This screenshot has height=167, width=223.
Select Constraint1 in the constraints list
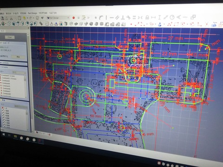pos(8,76)
